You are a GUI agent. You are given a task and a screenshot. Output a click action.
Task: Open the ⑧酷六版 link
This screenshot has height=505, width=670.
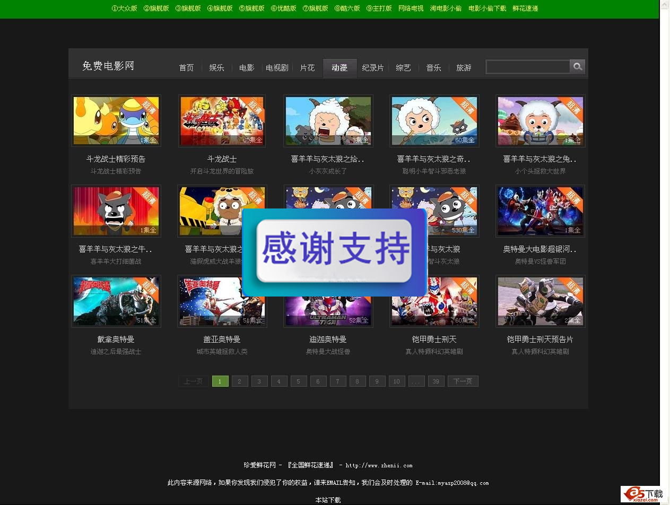pyautogui.click(x=347, y=8)
